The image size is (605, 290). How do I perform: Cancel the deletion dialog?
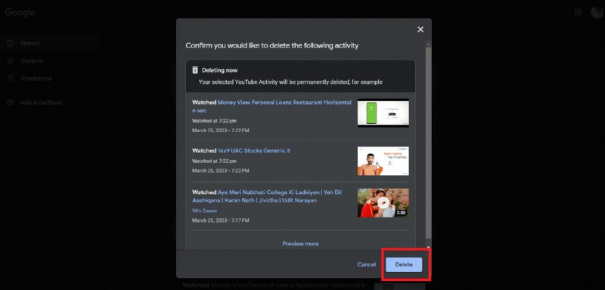pos(366,264)
